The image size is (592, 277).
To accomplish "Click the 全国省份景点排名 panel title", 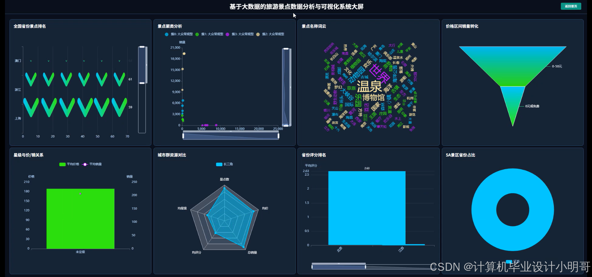I will (x=30, y=26).
